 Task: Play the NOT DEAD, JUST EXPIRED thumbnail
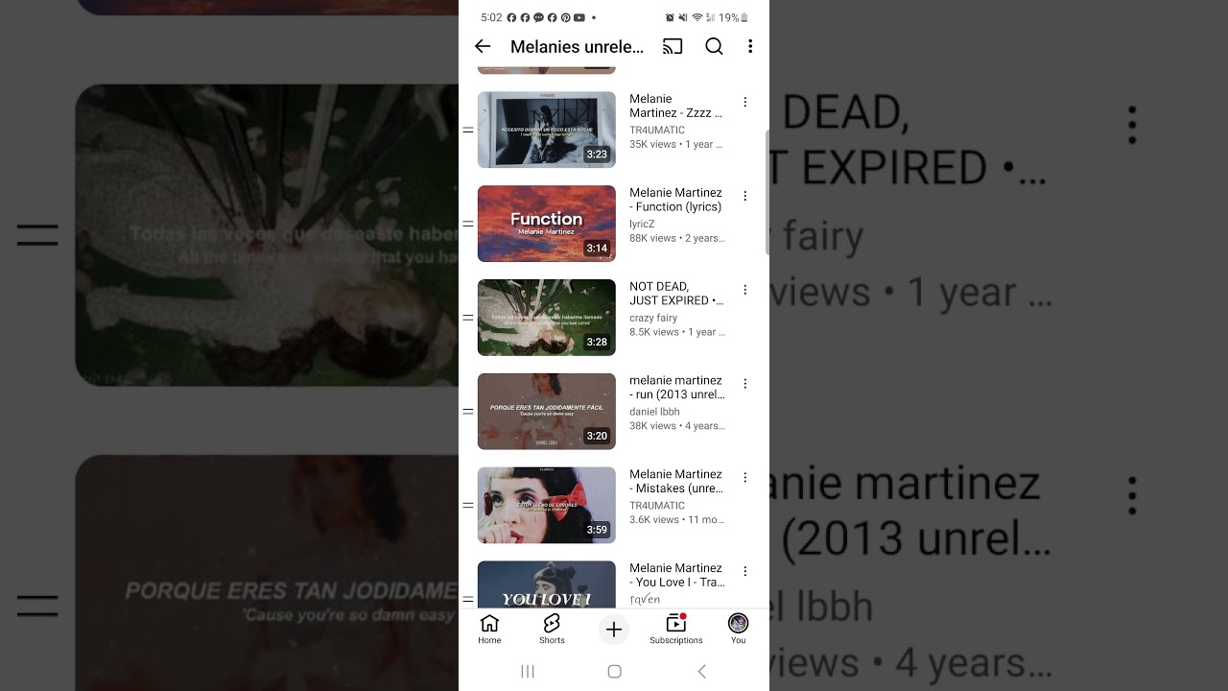point(547,318)
